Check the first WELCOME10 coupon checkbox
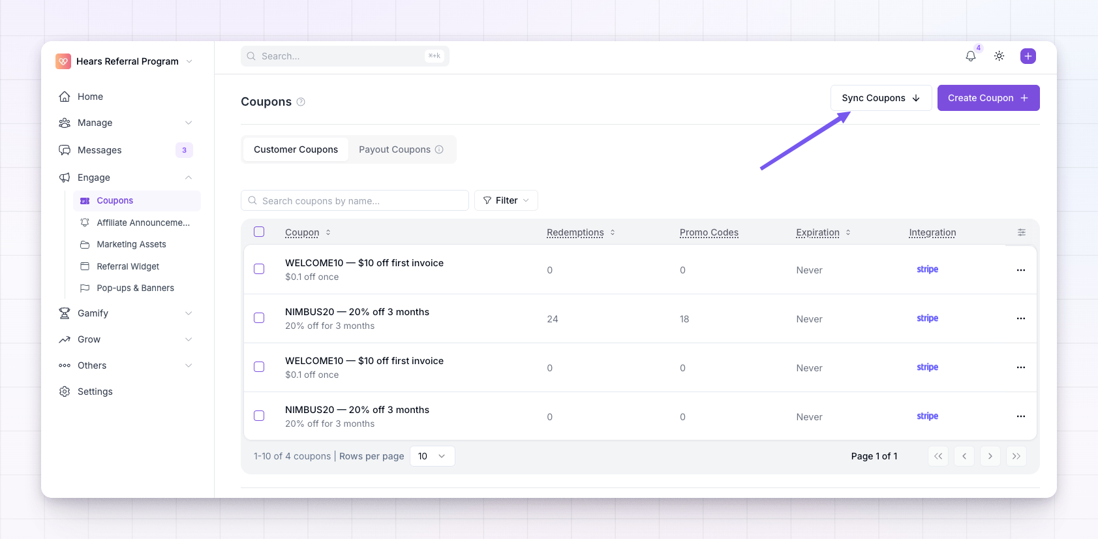Screen dimensions: 1098x539 click(x=259, y=269)
